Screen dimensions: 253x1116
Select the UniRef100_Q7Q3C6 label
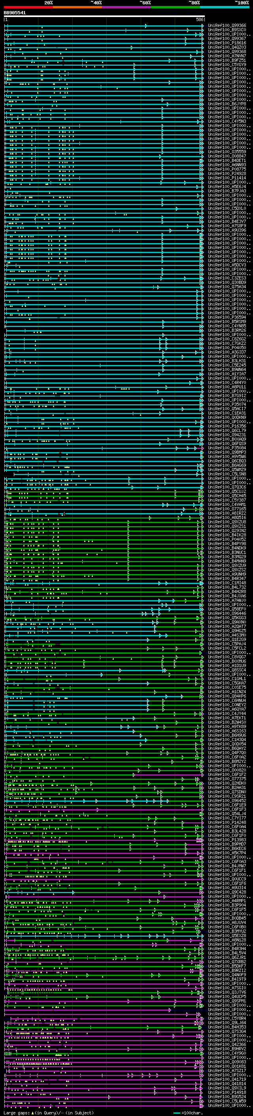click(x=227, y=487)
